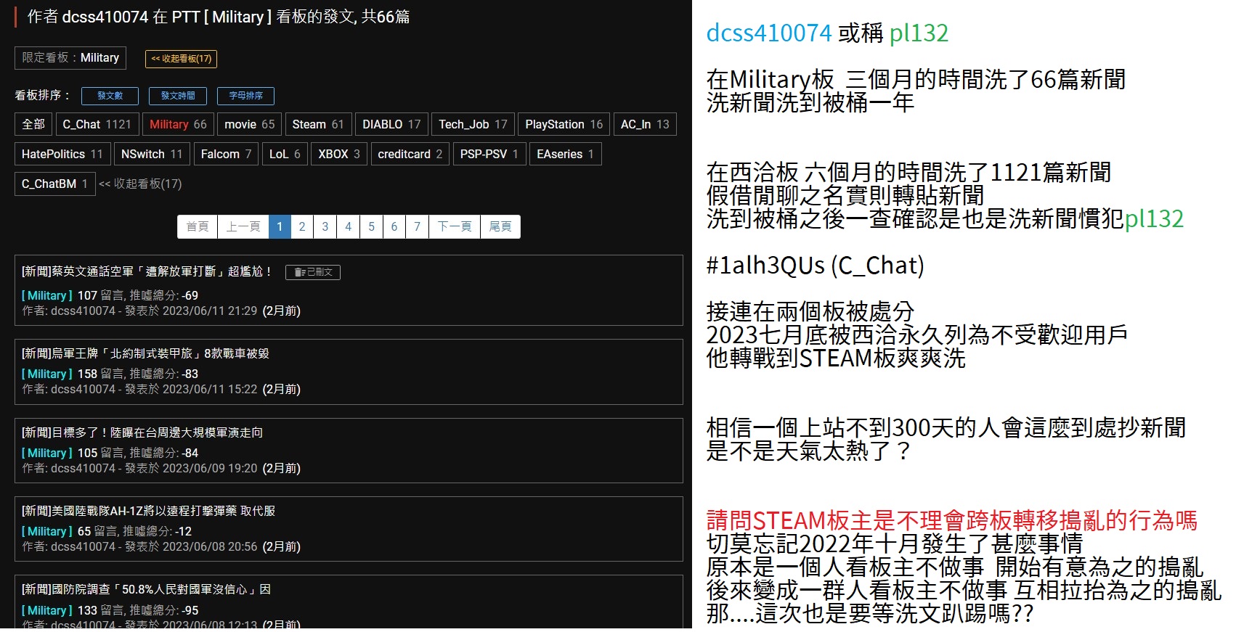Viewport: 1236px width, 632px height.
Task: Click author dcss410074 on the 15:22 post
Action: pos(83,389)
